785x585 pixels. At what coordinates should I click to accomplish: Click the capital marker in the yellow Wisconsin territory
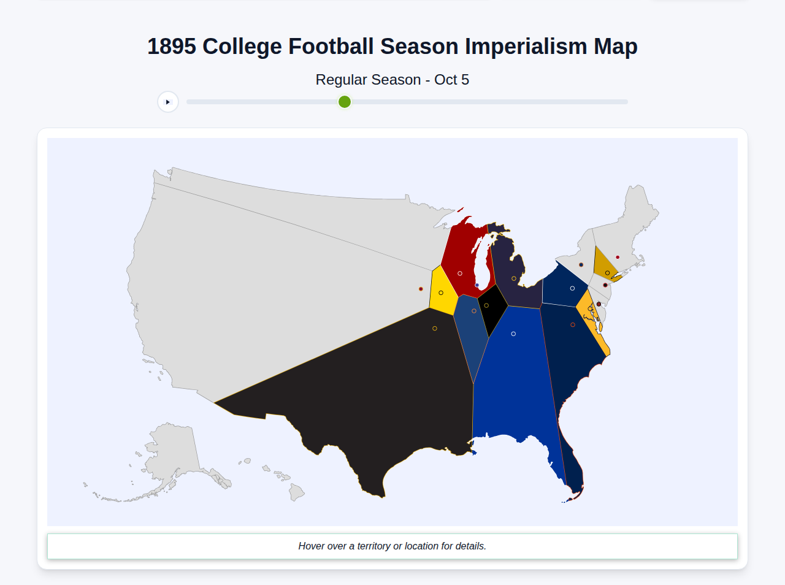pos(441,292)
